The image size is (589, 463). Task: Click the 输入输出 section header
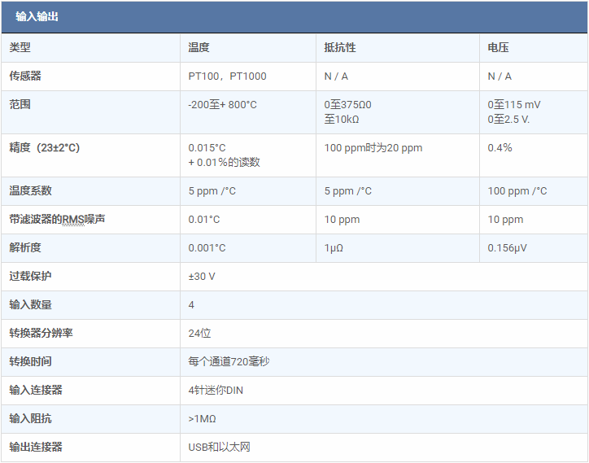pos(37,16)
